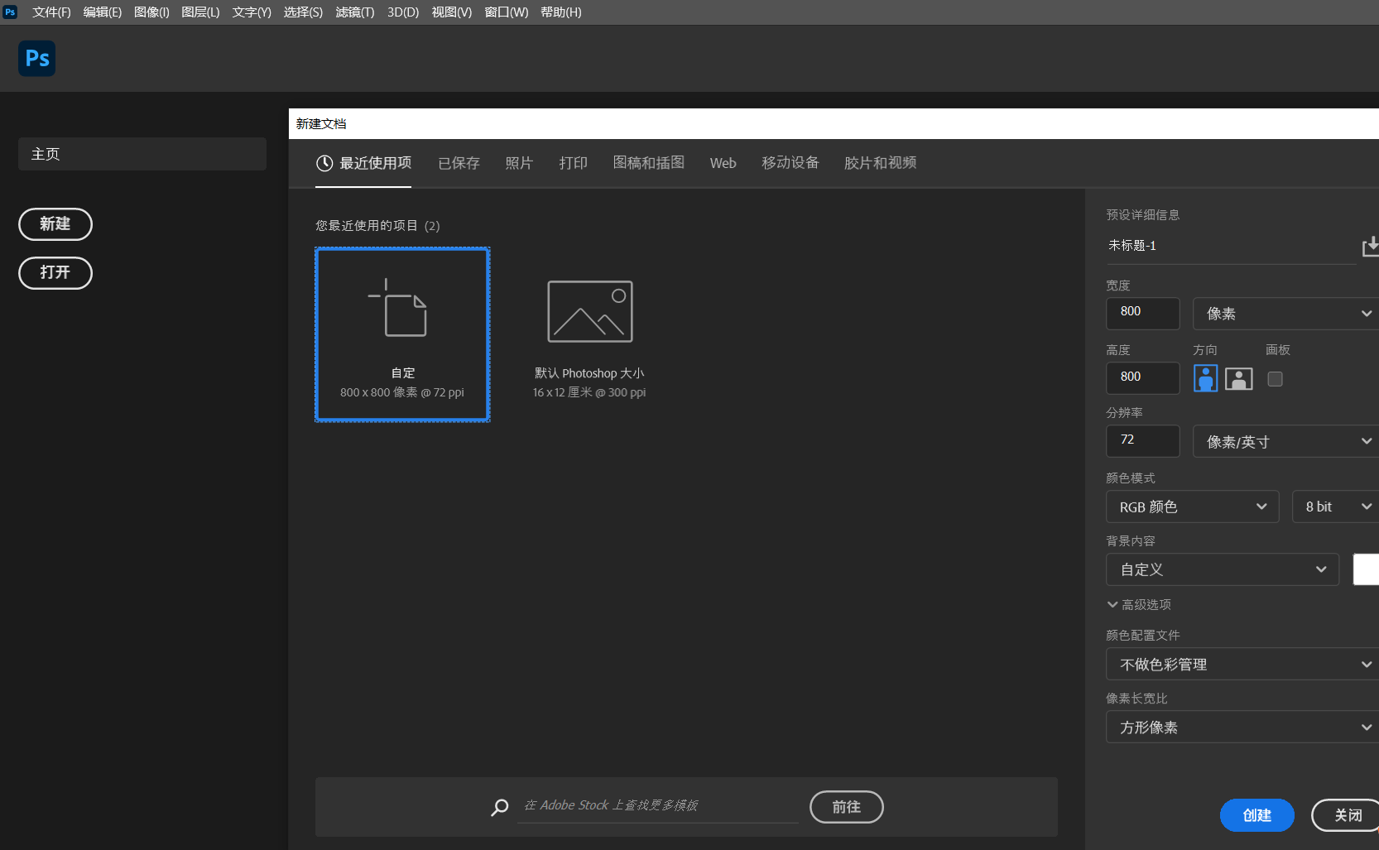Click the 宽度 width input field
Screen dimensions: 1379x850
pyautogui.click(x=1142, y=313)
